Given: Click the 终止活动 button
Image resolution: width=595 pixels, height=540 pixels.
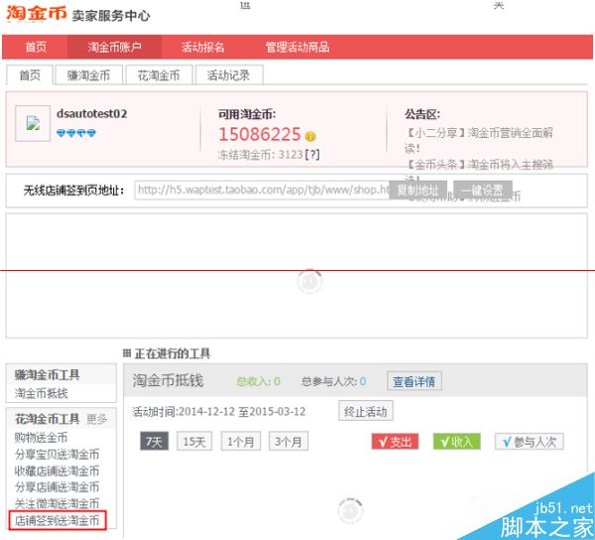Looking at the screenshot, I should click(x=365, y=411).
